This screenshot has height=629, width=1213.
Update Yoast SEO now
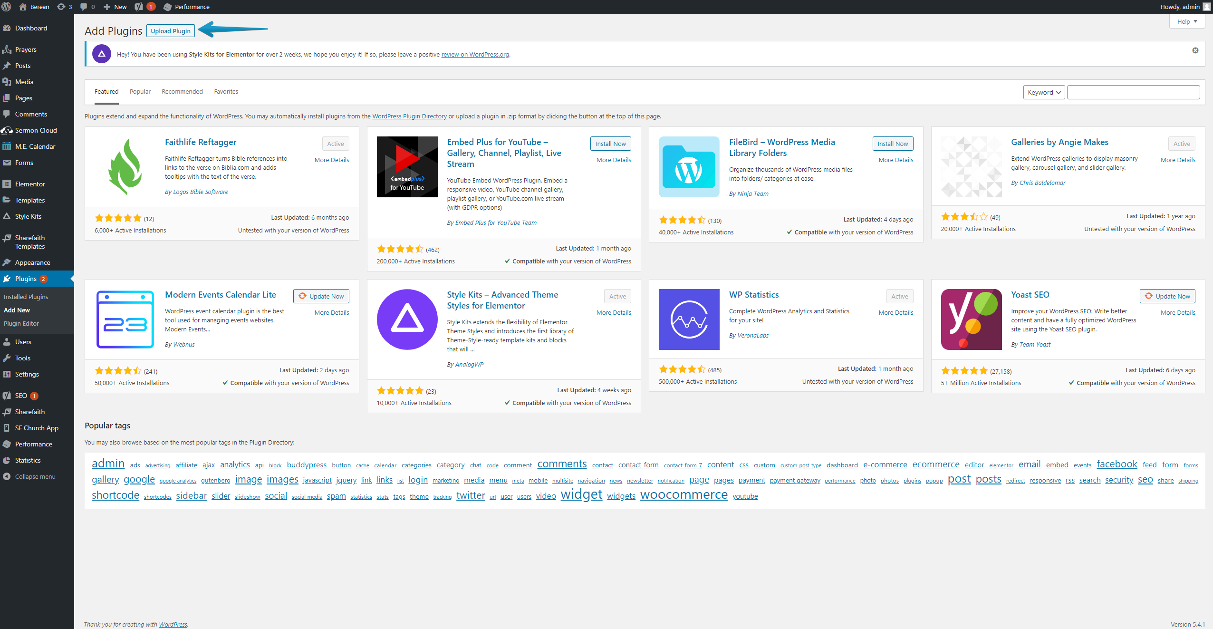click(x=1167, y=296)
